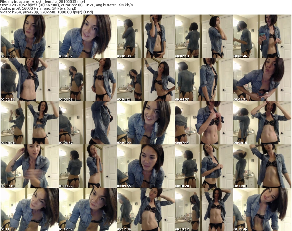
Task: Click the preview frame at 00:08:16
Action: [x=262, y=123]
